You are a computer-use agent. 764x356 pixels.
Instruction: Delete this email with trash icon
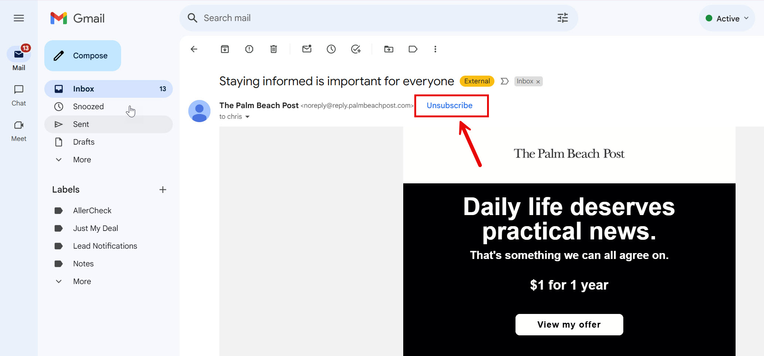click(x=274, y=49)
